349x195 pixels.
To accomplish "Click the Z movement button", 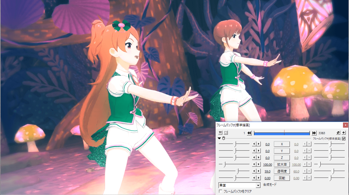I will 282,158.
